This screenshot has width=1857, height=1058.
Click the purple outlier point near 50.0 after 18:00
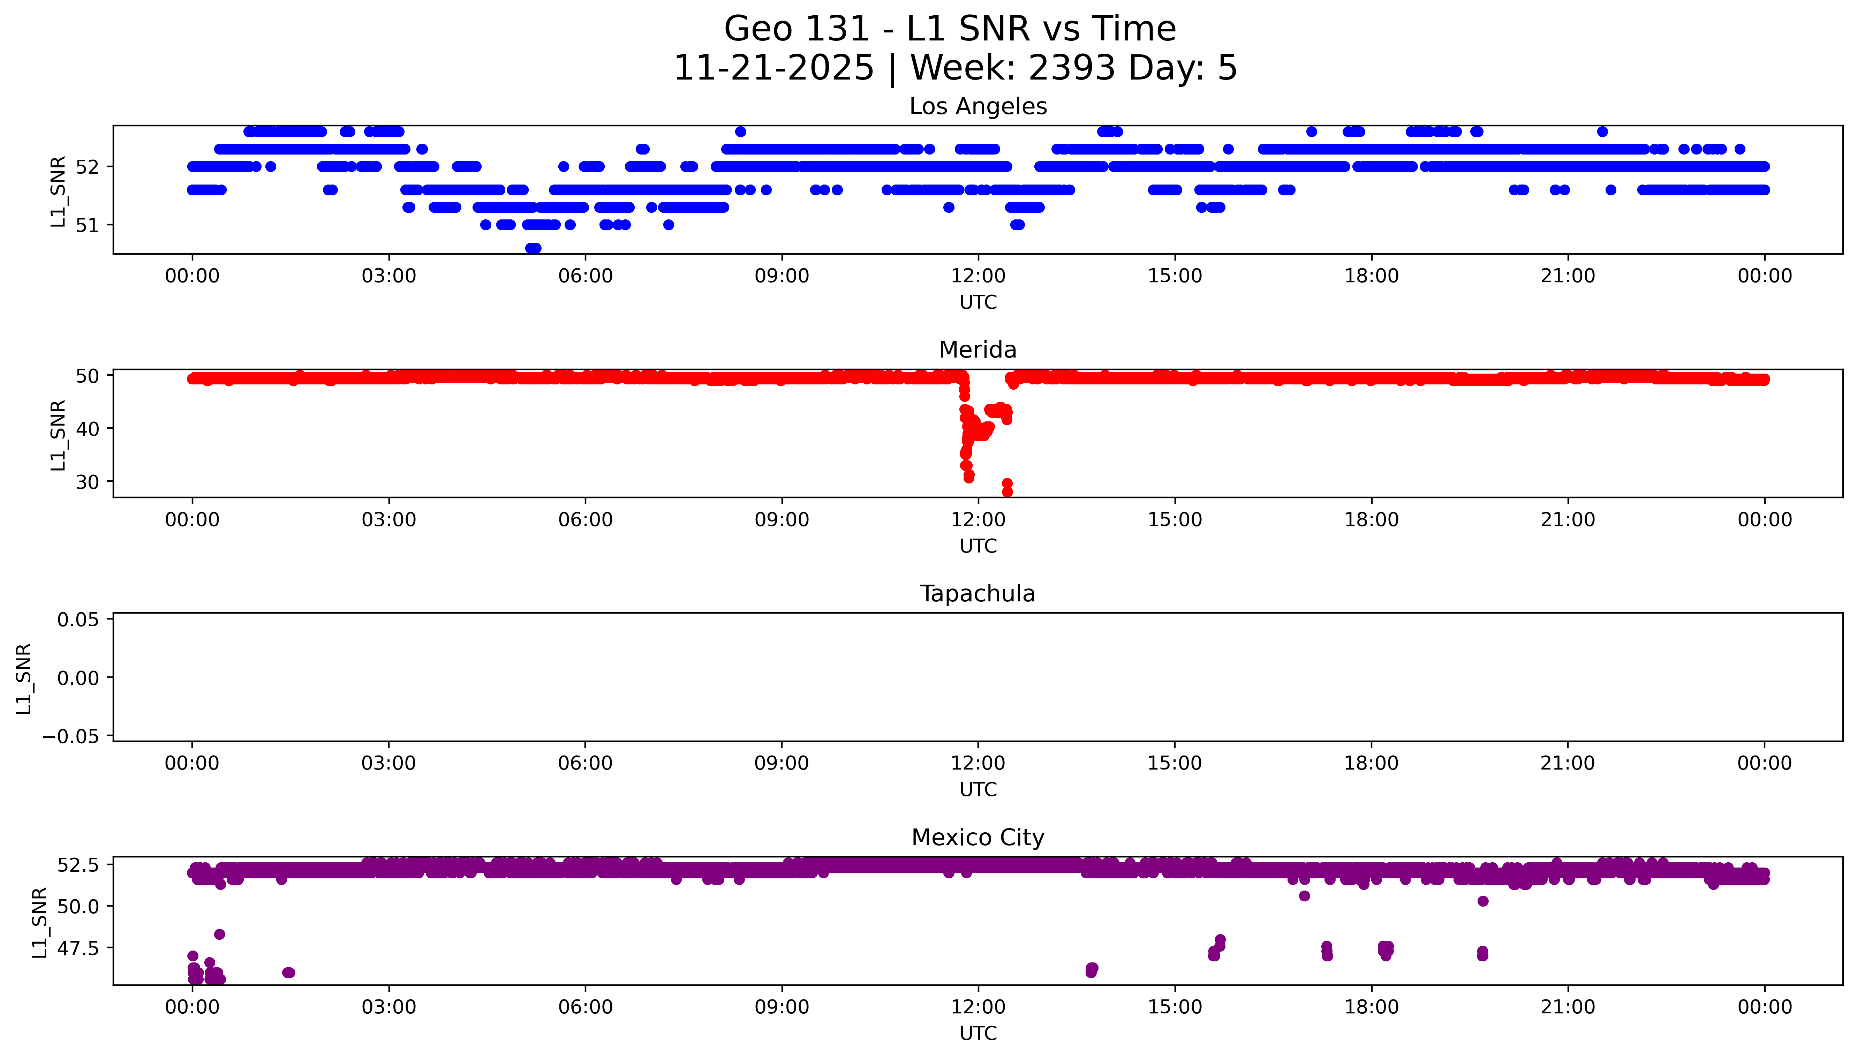pos(1483,901)
